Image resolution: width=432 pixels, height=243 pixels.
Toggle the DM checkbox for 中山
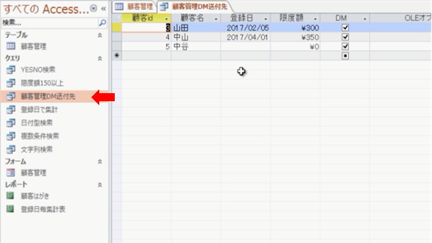click(x=345, y=37)
